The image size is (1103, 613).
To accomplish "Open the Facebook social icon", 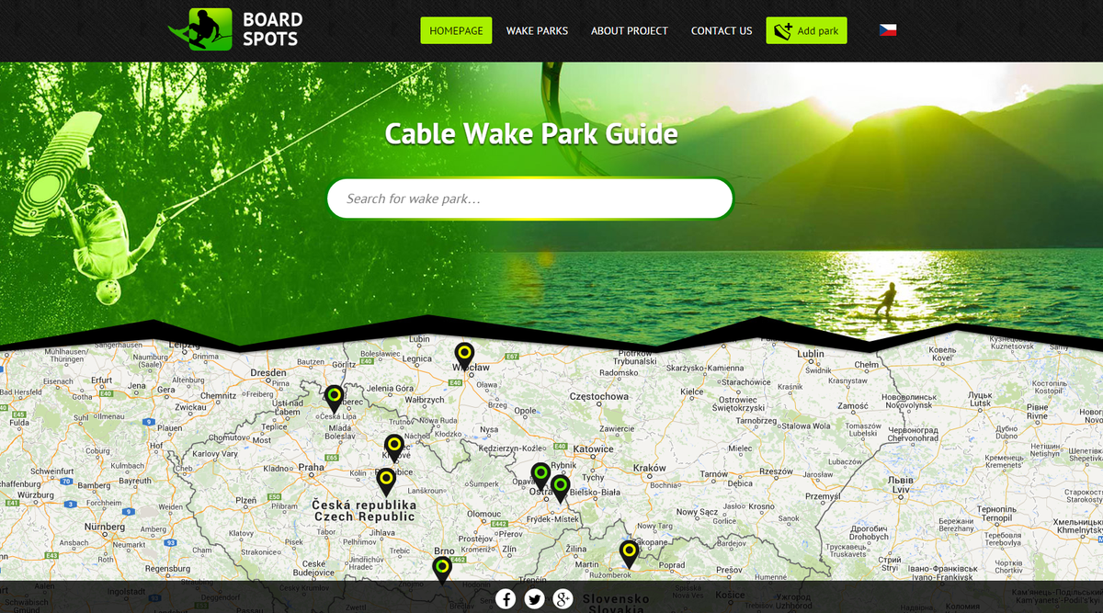I will (x=506, y=599).
